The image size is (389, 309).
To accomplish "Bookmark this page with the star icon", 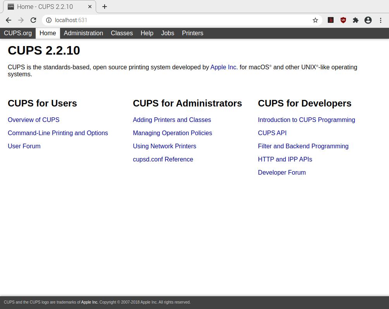I will (x=315, y=20).
